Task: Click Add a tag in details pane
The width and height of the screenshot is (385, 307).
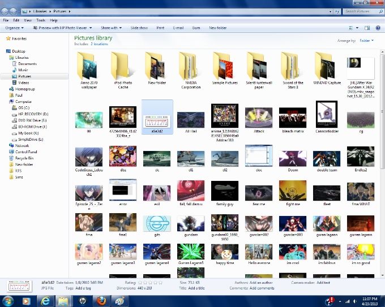Action: [83, 288]
